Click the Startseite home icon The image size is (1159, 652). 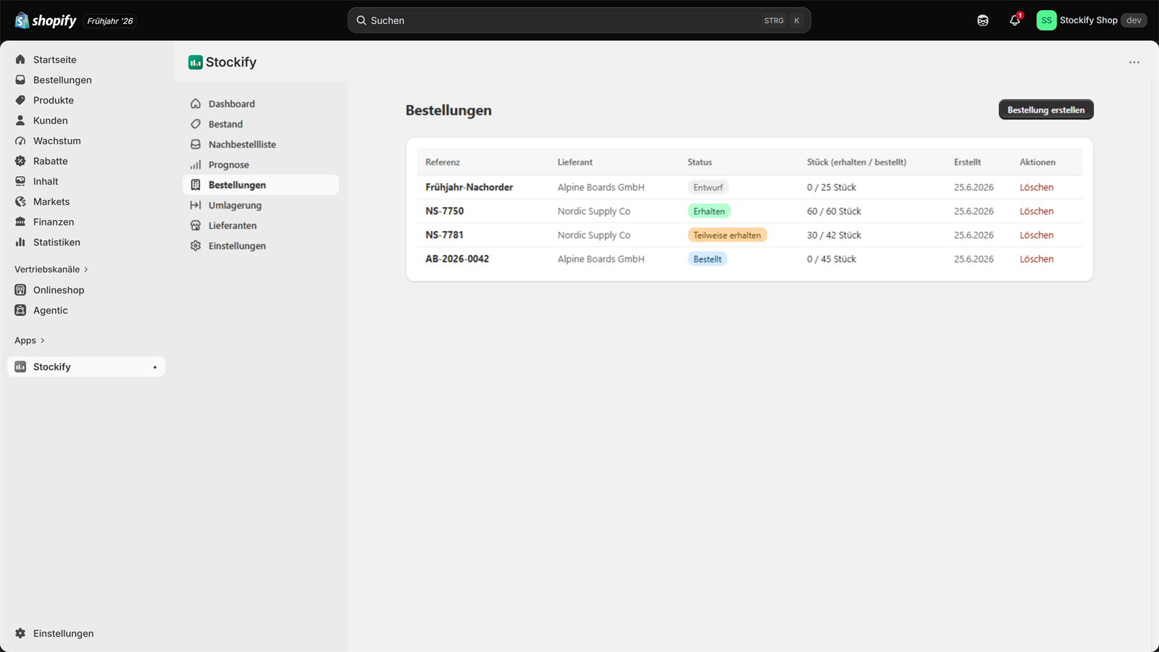coord(20,59)
